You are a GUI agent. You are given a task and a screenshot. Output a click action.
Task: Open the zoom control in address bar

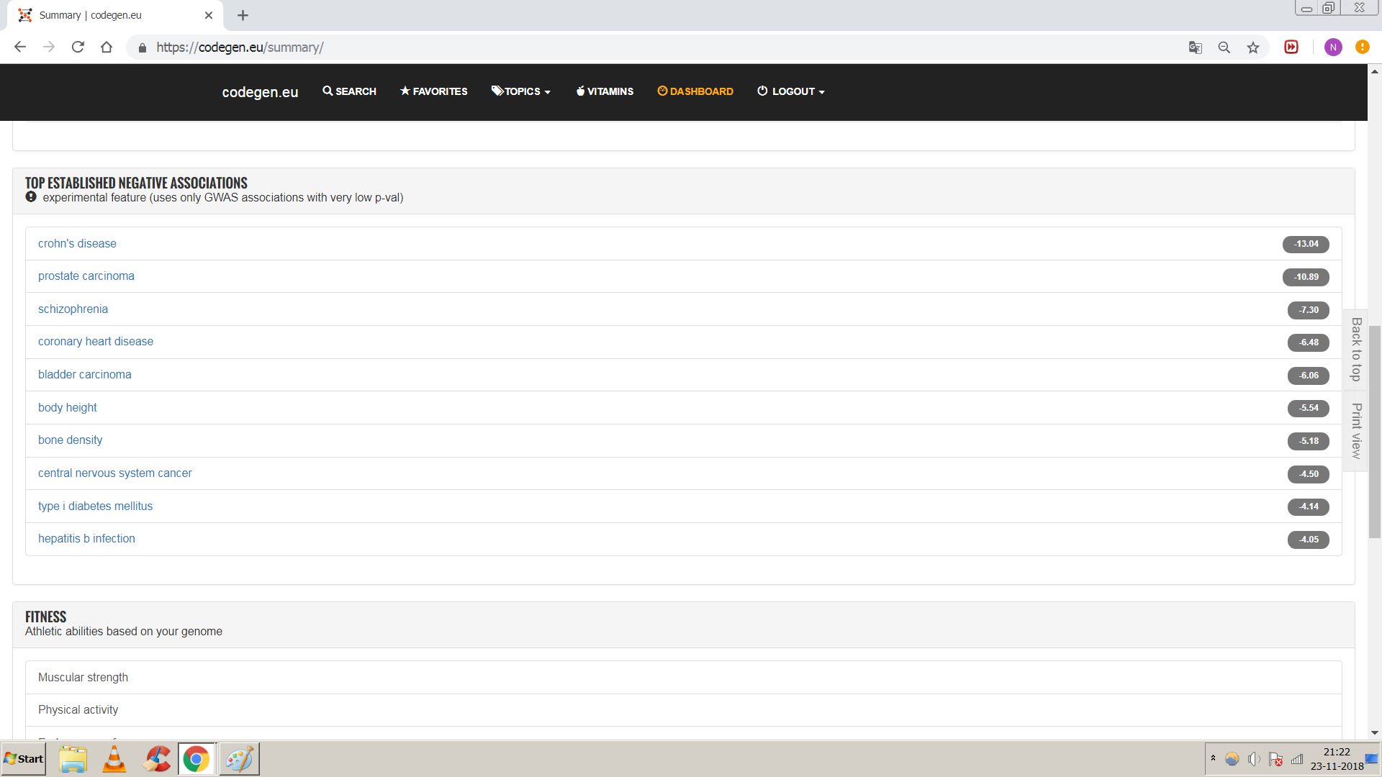click(x=1224, y=47)
